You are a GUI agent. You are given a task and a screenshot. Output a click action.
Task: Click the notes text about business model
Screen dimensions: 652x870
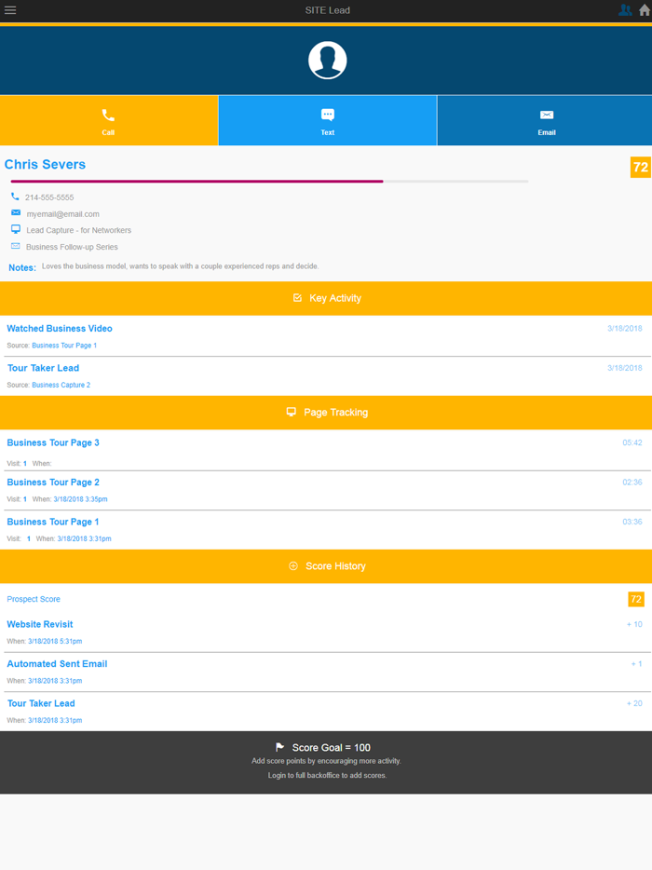click(x=181, y=266)
